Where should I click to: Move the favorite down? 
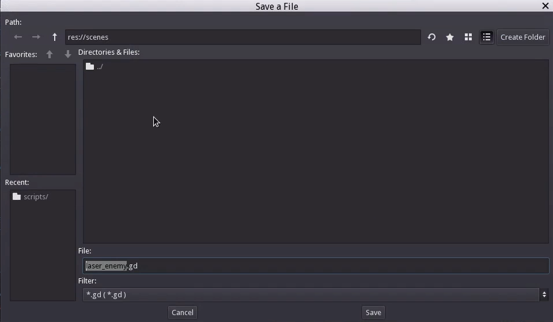coord(68,54)
